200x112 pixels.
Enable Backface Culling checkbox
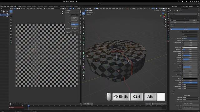pos(183,96)
